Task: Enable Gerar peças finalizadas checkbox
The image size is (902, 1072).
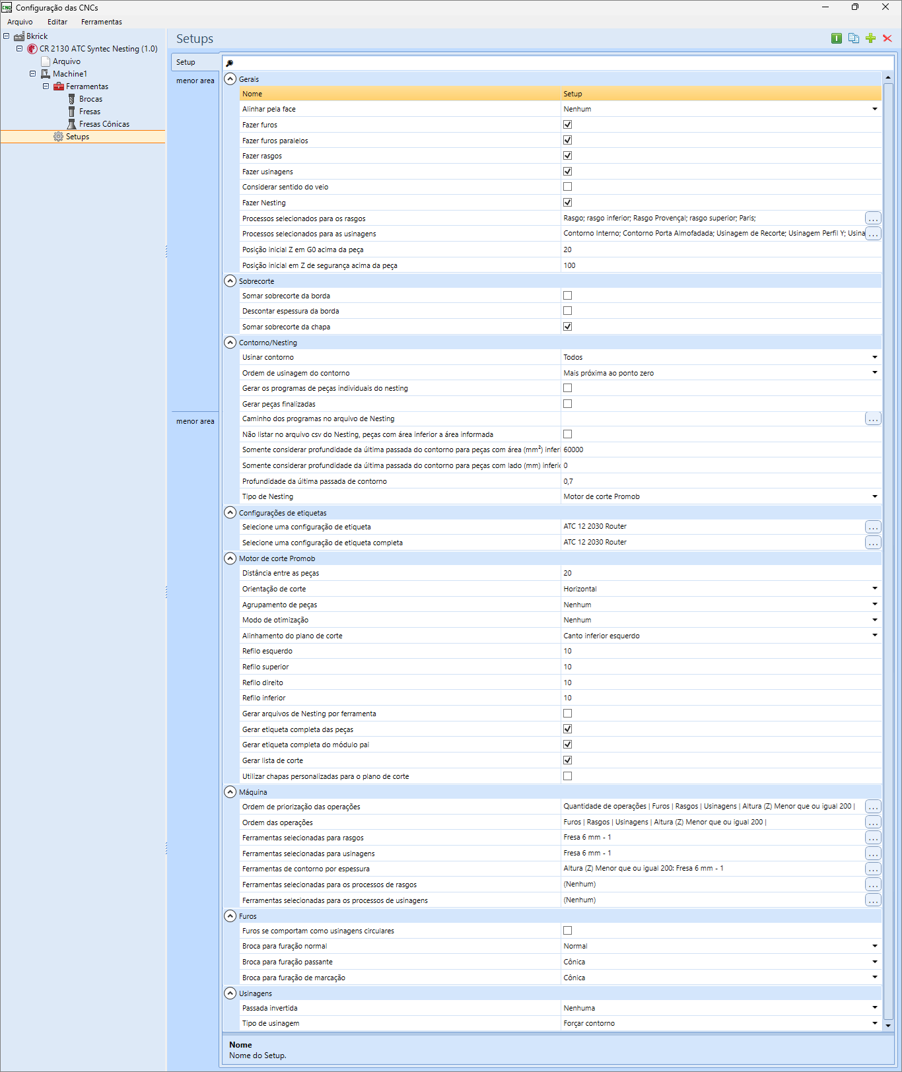Action: point(567,404)
